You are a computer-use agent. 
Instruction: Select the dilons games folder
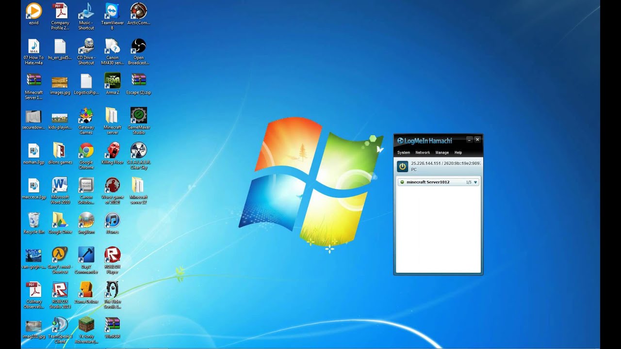pyautogui.click(x=60, y=150)
